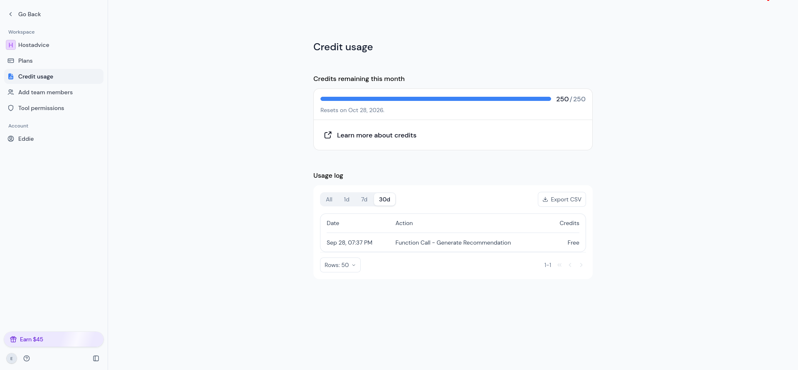Select the 7d filter tab
The image size is (798, 370).
364,199
